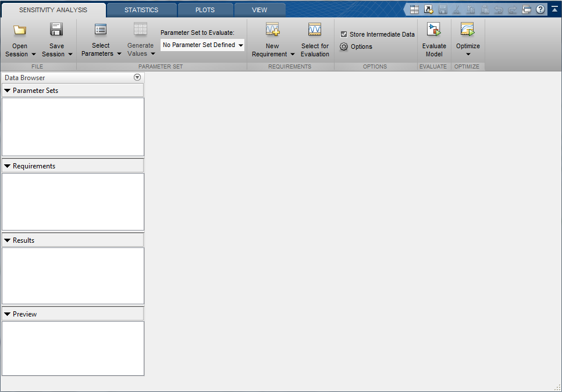Click the Evaluate Model icon
562x392 pixels.
(x=433, y=30)
